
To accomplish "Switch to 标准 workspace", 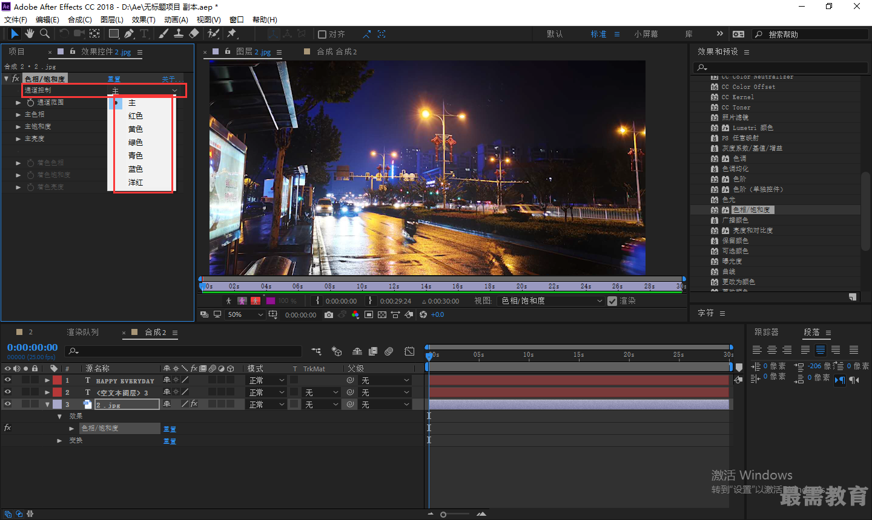I will pyautogui.click(x=599, y=34).
